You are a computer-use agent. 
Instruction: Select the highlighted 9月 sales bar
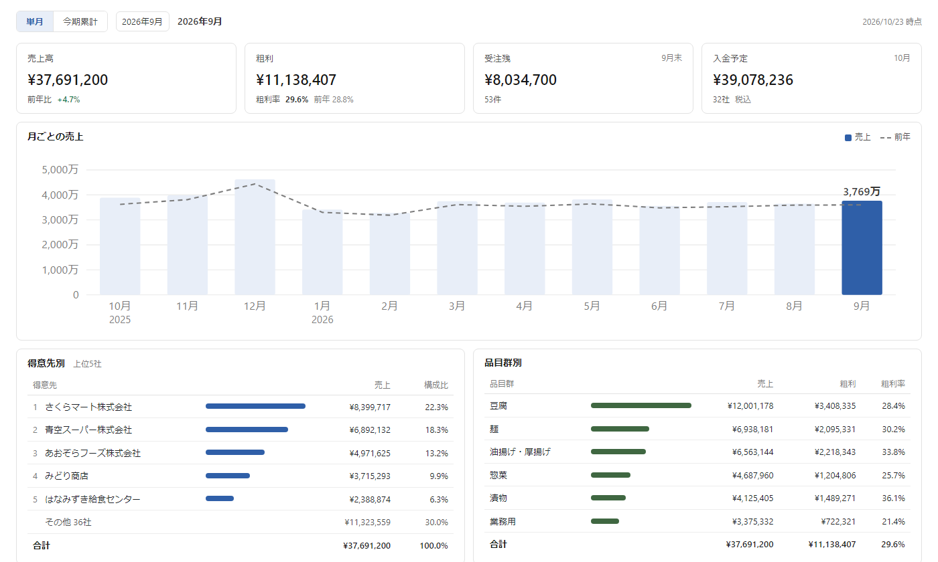tap(862, 248)
